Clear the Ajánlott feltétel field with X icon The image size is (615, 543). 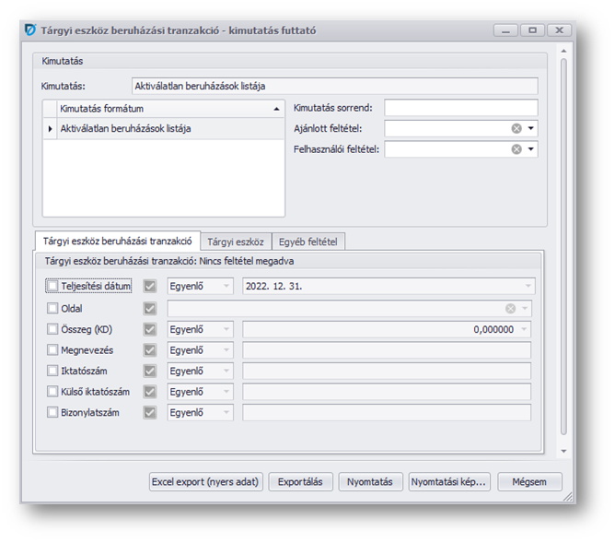pyautogui.click(x=516, y=128)
